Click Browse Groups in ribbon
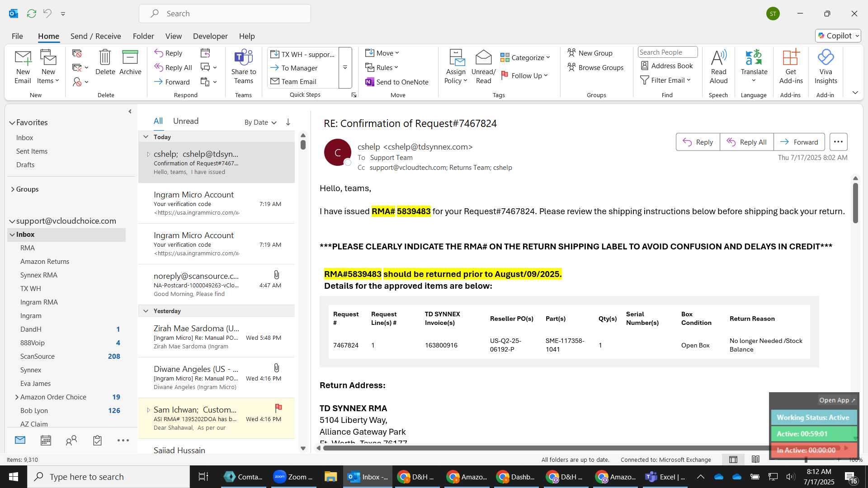The height and width of the screenshot is (488, 868). tap(595, 67)
